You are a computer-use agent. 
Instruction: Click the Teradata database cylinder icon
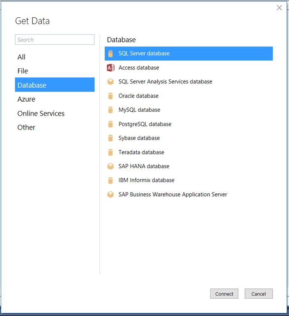point(110,152)
